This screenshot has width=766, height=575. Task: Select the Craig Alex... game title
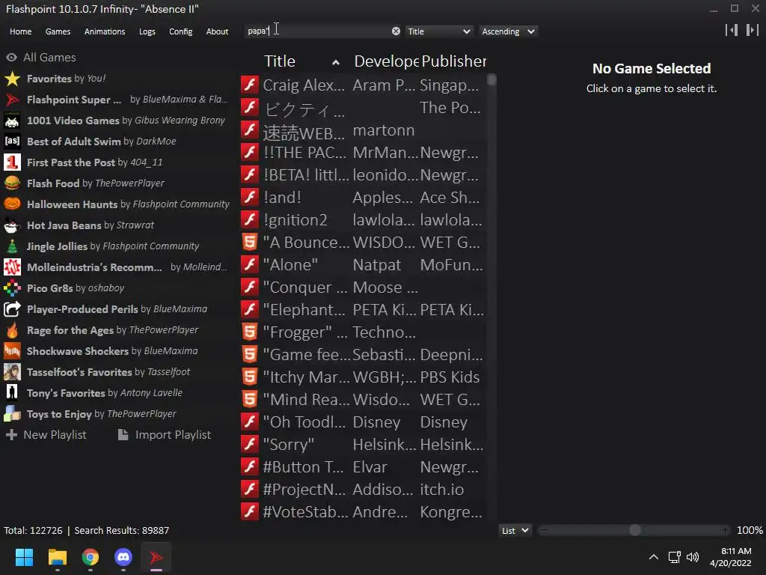(x=304, y=85)
